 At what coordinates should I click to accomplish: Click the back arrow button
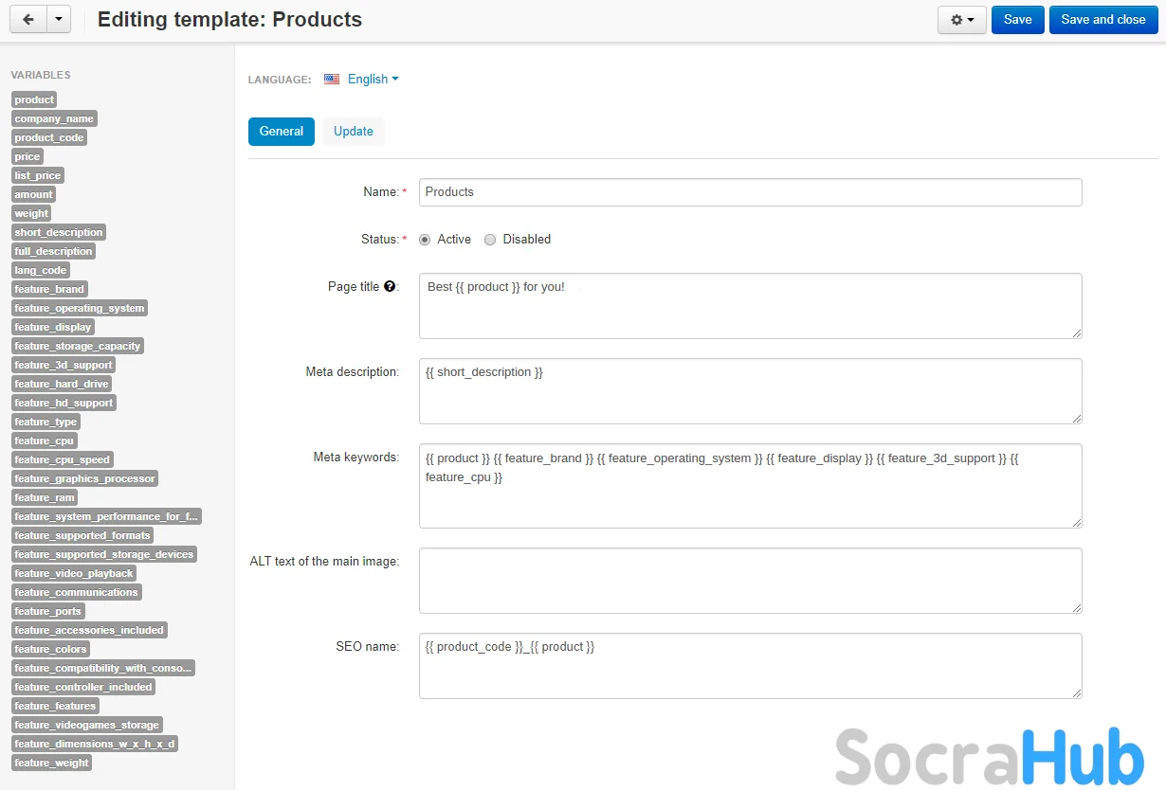(27, 20)
